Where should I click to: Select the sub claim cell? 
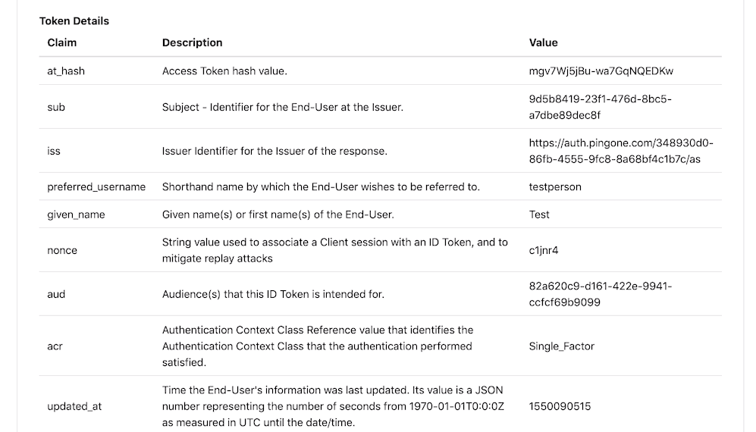point(56,107)
